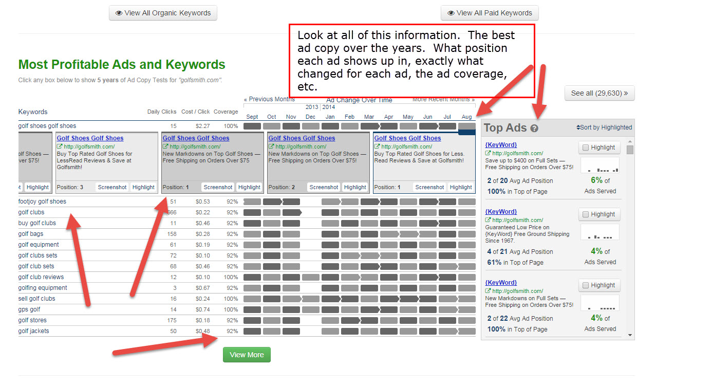The height and width of the screenshot is (385, 712).
Task: Click the green View More button
Action: 247,355
